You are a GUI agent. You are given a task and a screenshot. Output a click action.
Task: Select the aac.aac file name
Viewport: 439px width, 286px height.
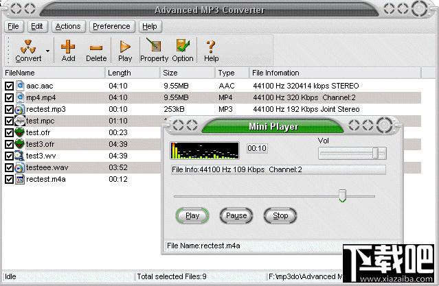point(39,86)
